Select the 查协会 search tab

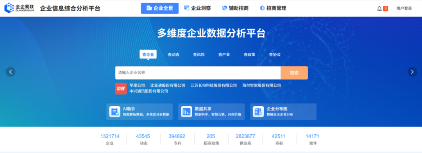pos(275,54)
